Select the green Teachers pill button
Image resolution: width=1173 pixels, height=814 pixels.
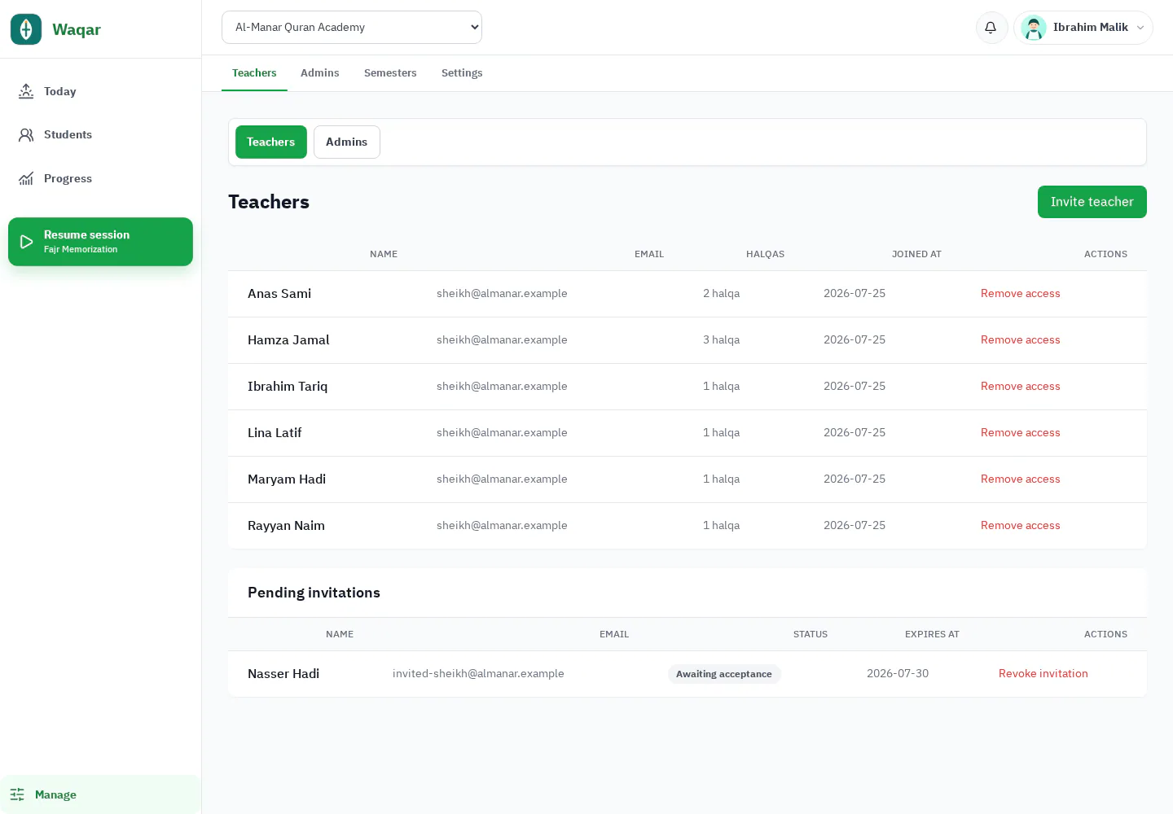tap(271, 142)
